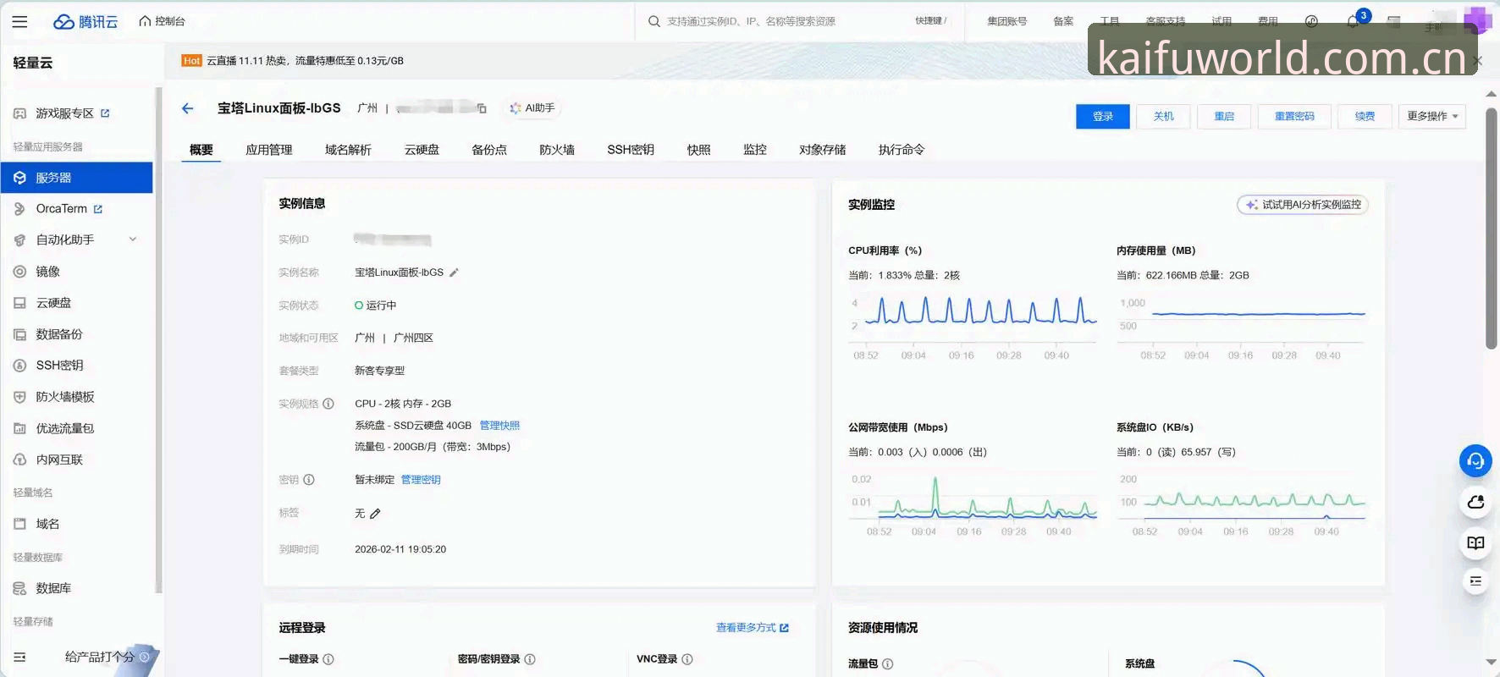
Task: Click 试试用AI分析实例监控 button
Action: (x=1303, y=205)
